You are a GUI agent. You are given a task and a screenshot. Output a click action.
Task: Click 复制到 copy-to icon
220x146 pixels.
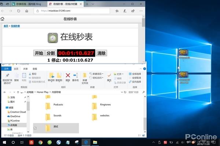click(59, 77)
